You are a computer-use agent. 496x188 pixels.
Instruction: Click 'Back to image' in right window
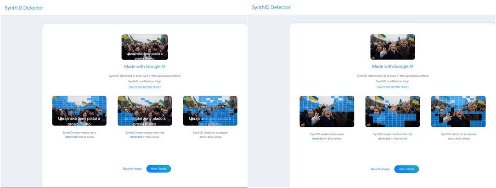(x=380, y=169)
